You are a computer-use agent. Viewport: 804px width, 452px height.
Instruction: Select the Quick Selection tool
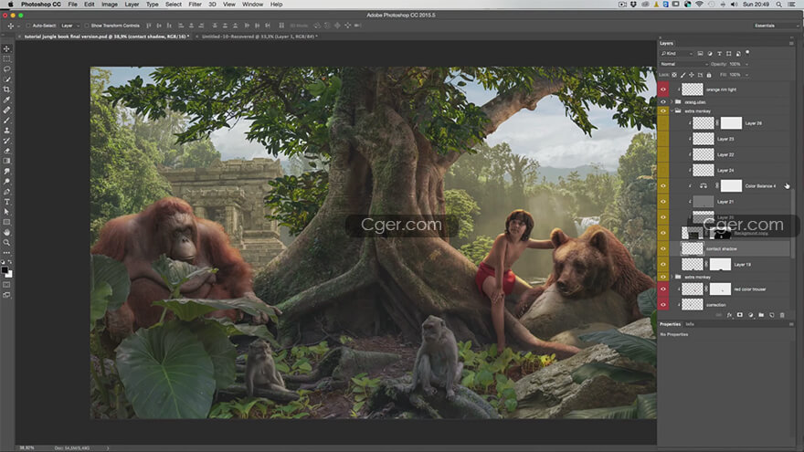tap(6, 79)
